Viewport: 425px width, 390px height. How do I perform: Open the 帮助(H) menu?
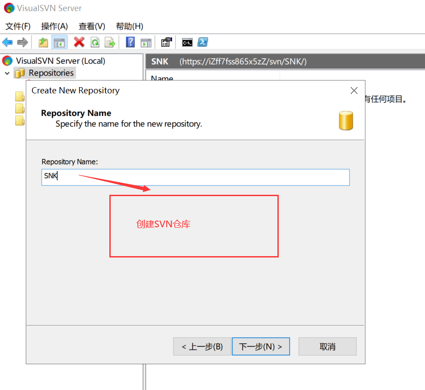pyautogui.click(x=129, y=26)
